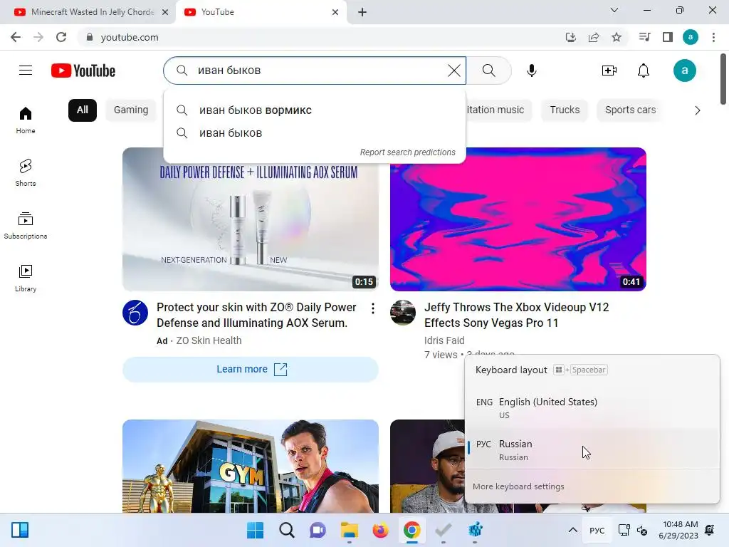Screen dimensions: 729x547
Task: Switch to the Minecraft Wasted browser tab
Action: tap(88, 12)
